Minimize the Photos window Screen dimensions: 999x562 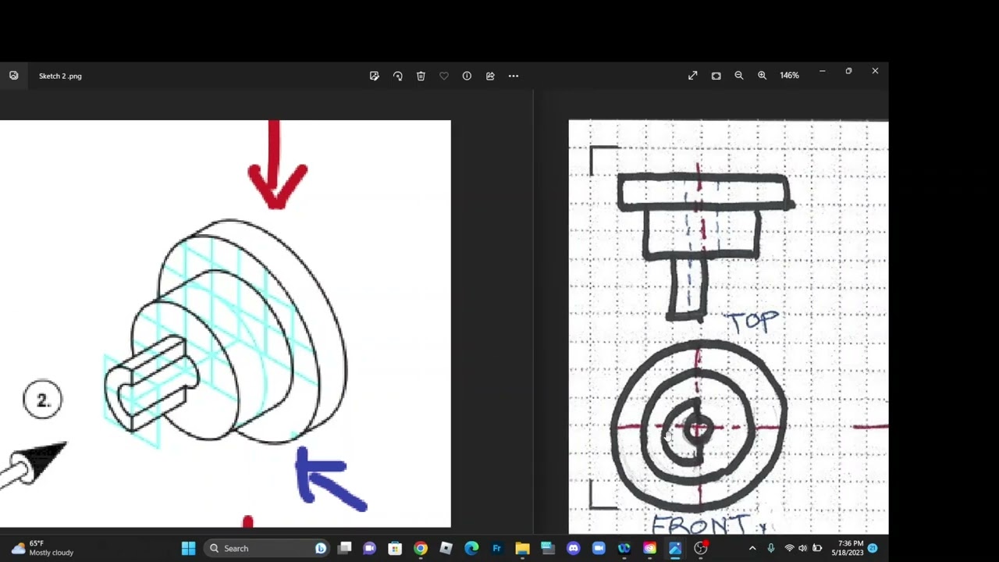[x=822, y=71]
